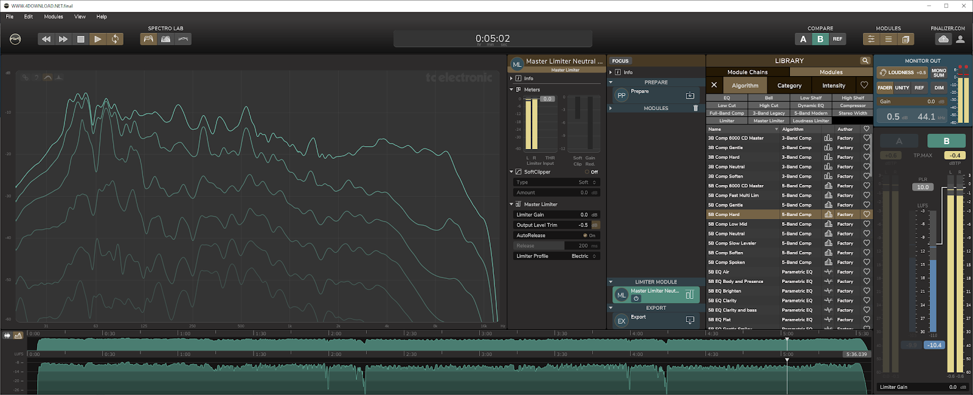Favorite the 3B Comp Gentle preset heart
973x395 pixels.
pos(867,147)
